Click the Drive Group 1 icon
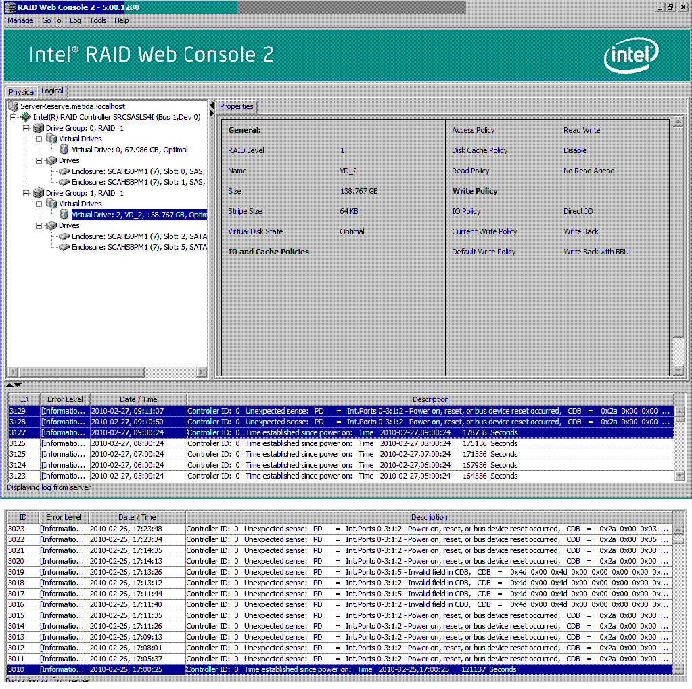This screenshot has width=692, height=689. (39, 193)
